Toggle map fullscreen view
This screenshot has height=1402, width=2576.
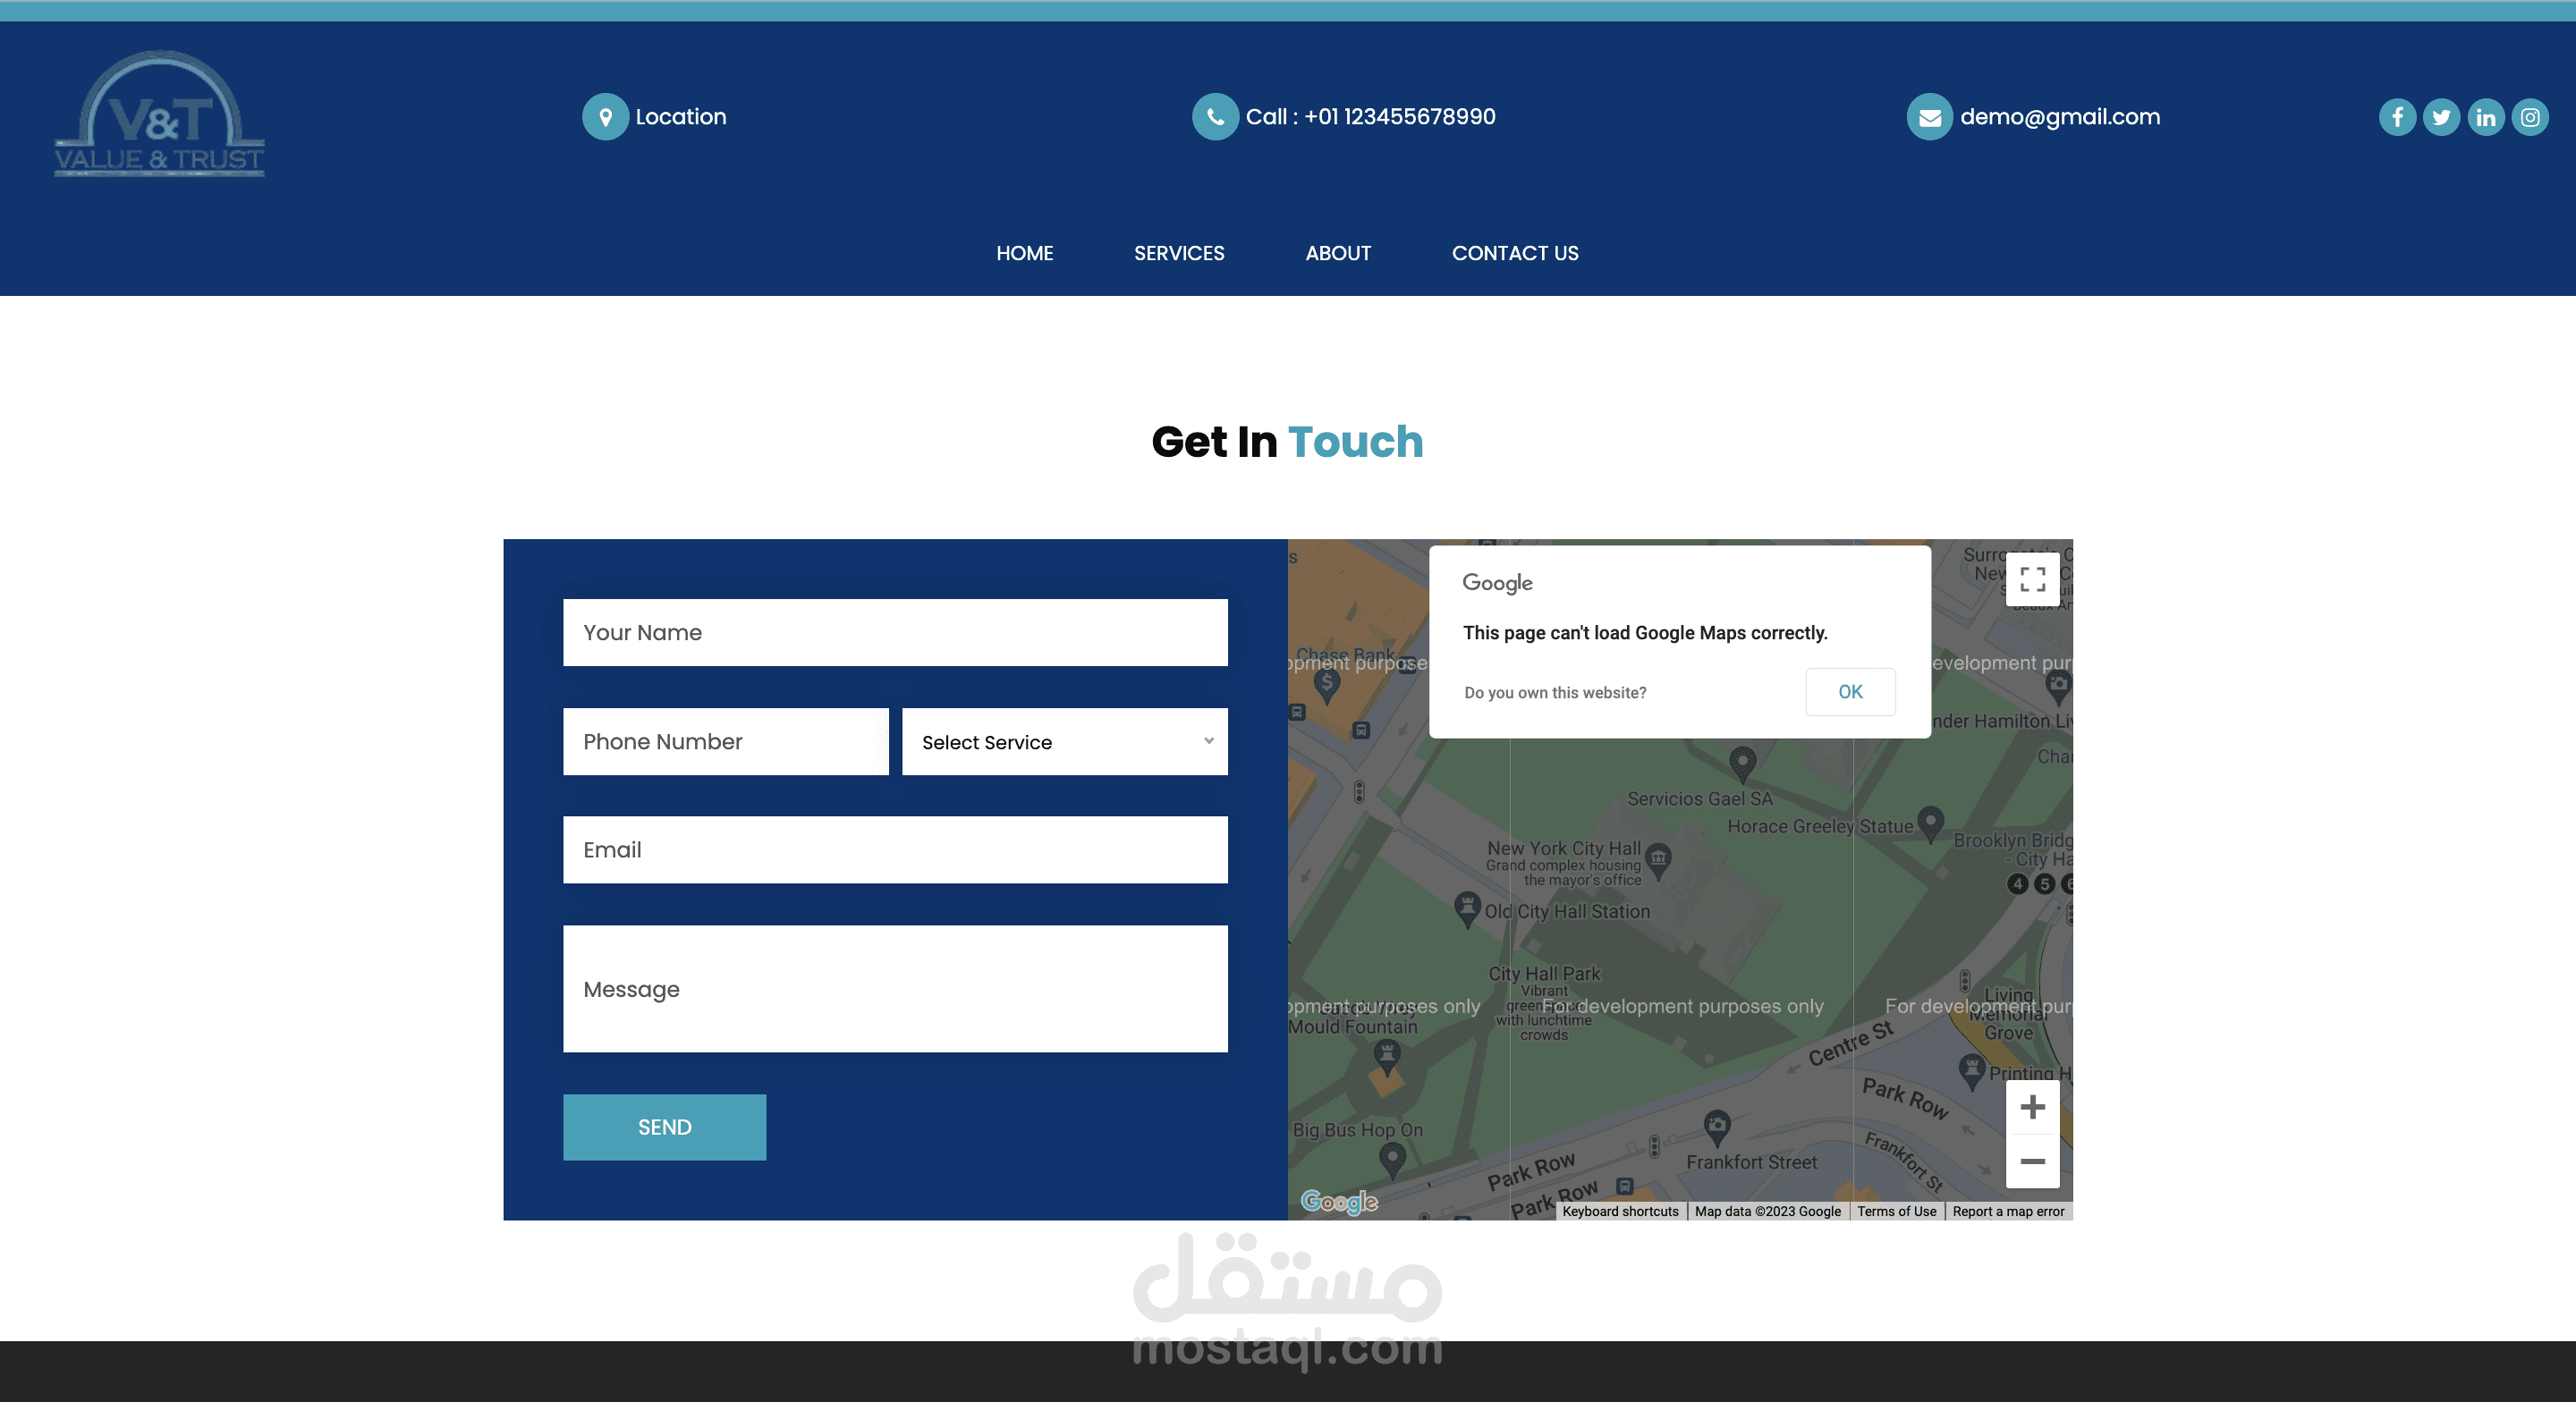(2032, 579)
